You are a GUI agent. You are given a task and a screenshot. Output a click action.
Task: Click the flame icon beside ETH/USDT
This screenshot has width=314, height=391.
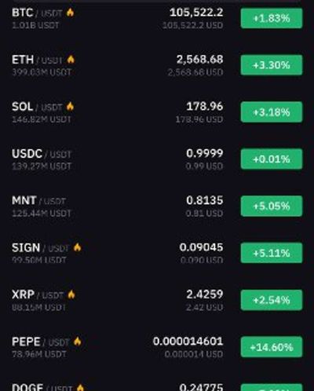pos(71,60)
